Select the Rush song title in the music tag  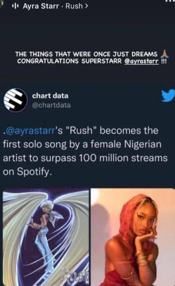click(x=74, y=6)
